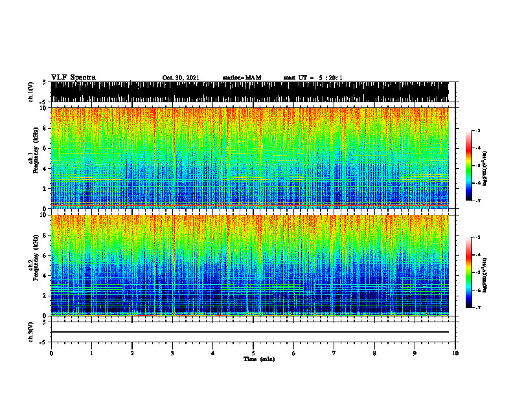The height and width of the screenshot is (396, 513).
Task: Click time-axis tick label "9"
Action: point(415,353)
